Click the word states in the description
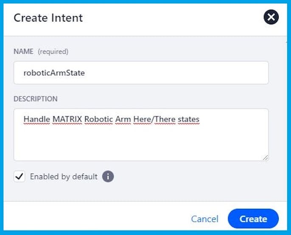 point(188,119)
